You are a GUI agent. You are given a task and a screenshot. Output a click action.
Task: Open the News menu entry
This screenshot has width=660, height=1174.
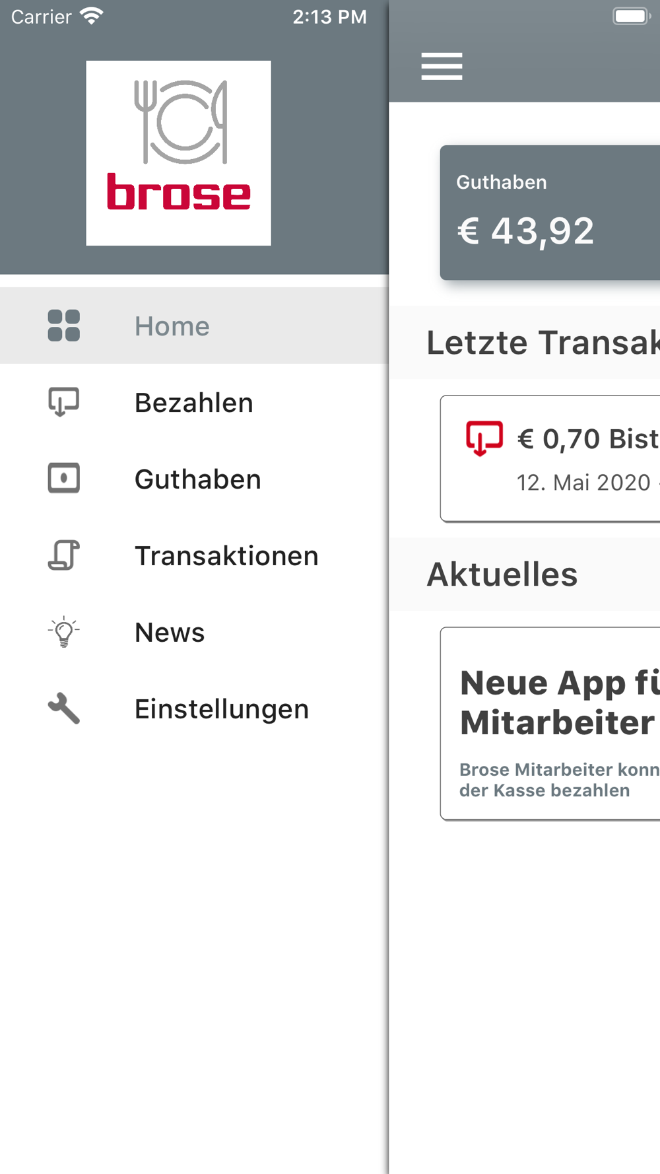(194, 632)
